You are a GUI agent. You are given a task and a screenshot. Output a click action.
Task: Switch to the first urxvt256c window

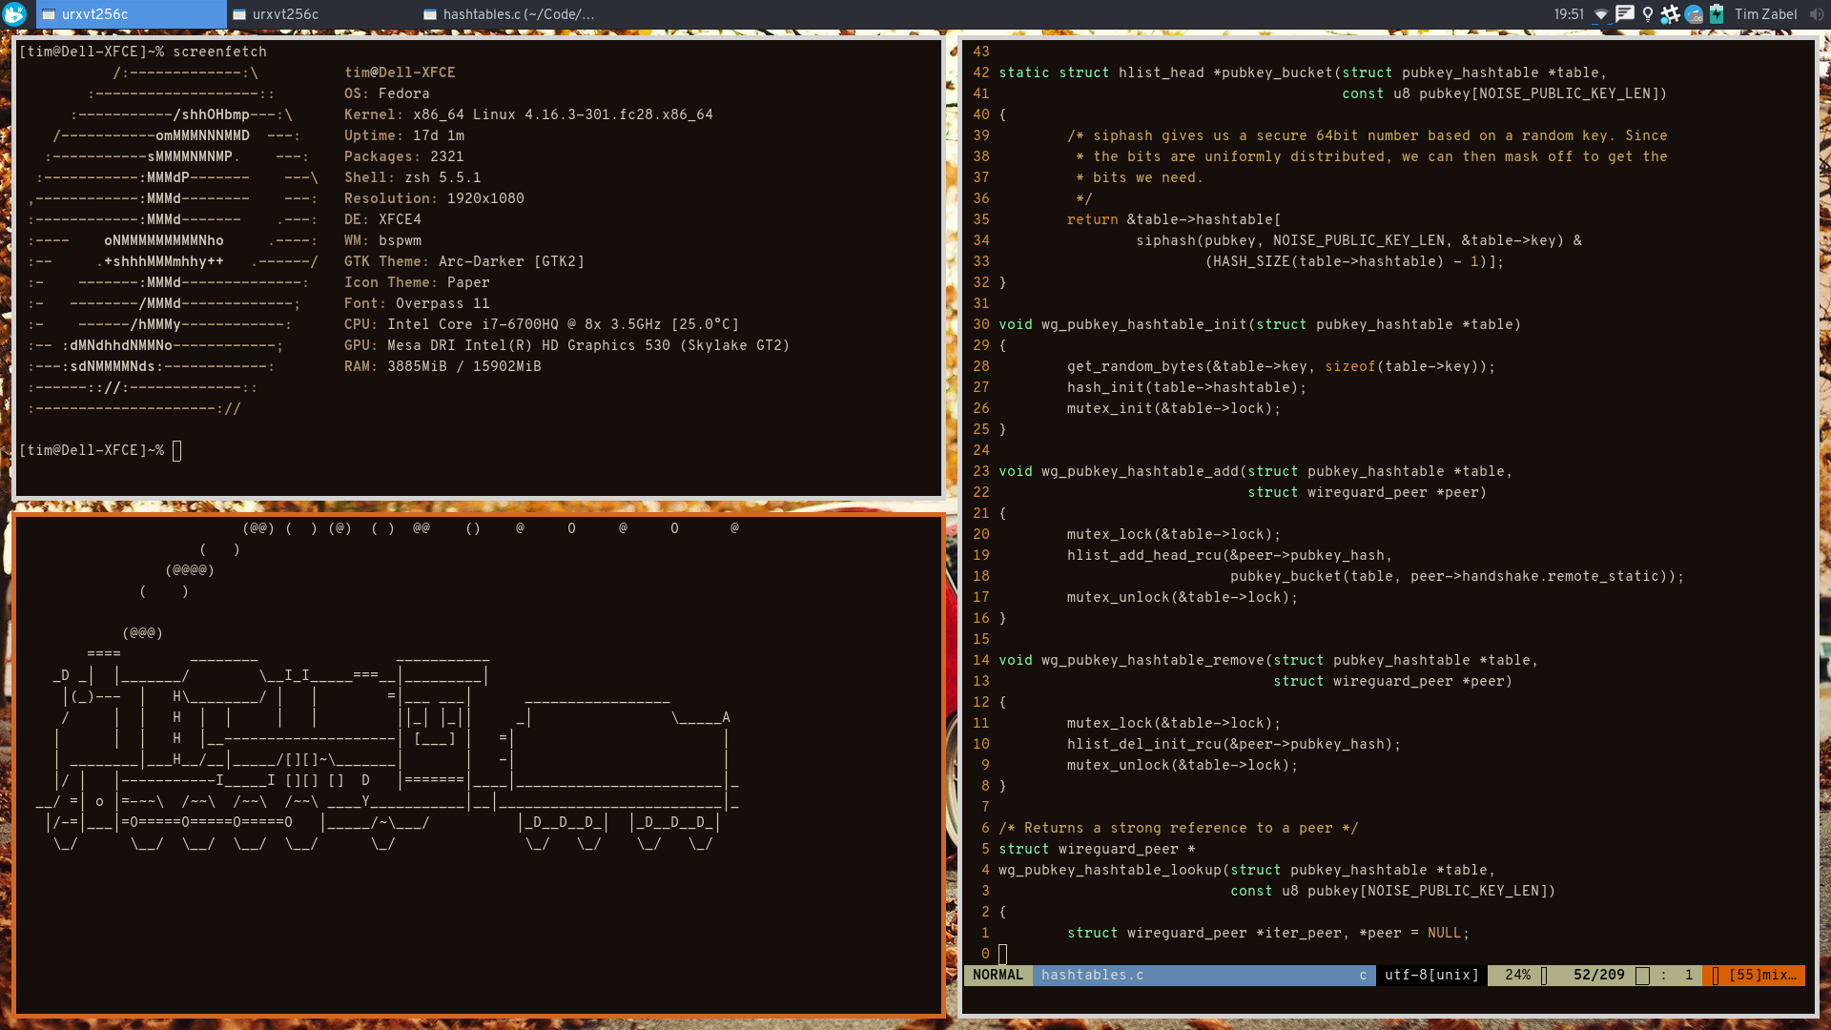[x=132, y=14]
